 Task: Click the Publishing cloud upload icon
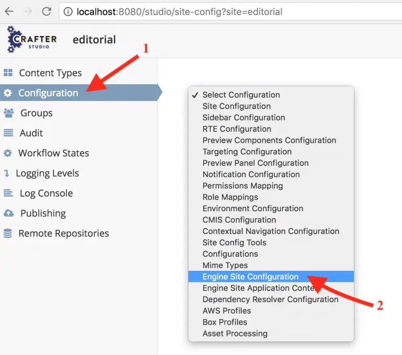pos(8,213)
